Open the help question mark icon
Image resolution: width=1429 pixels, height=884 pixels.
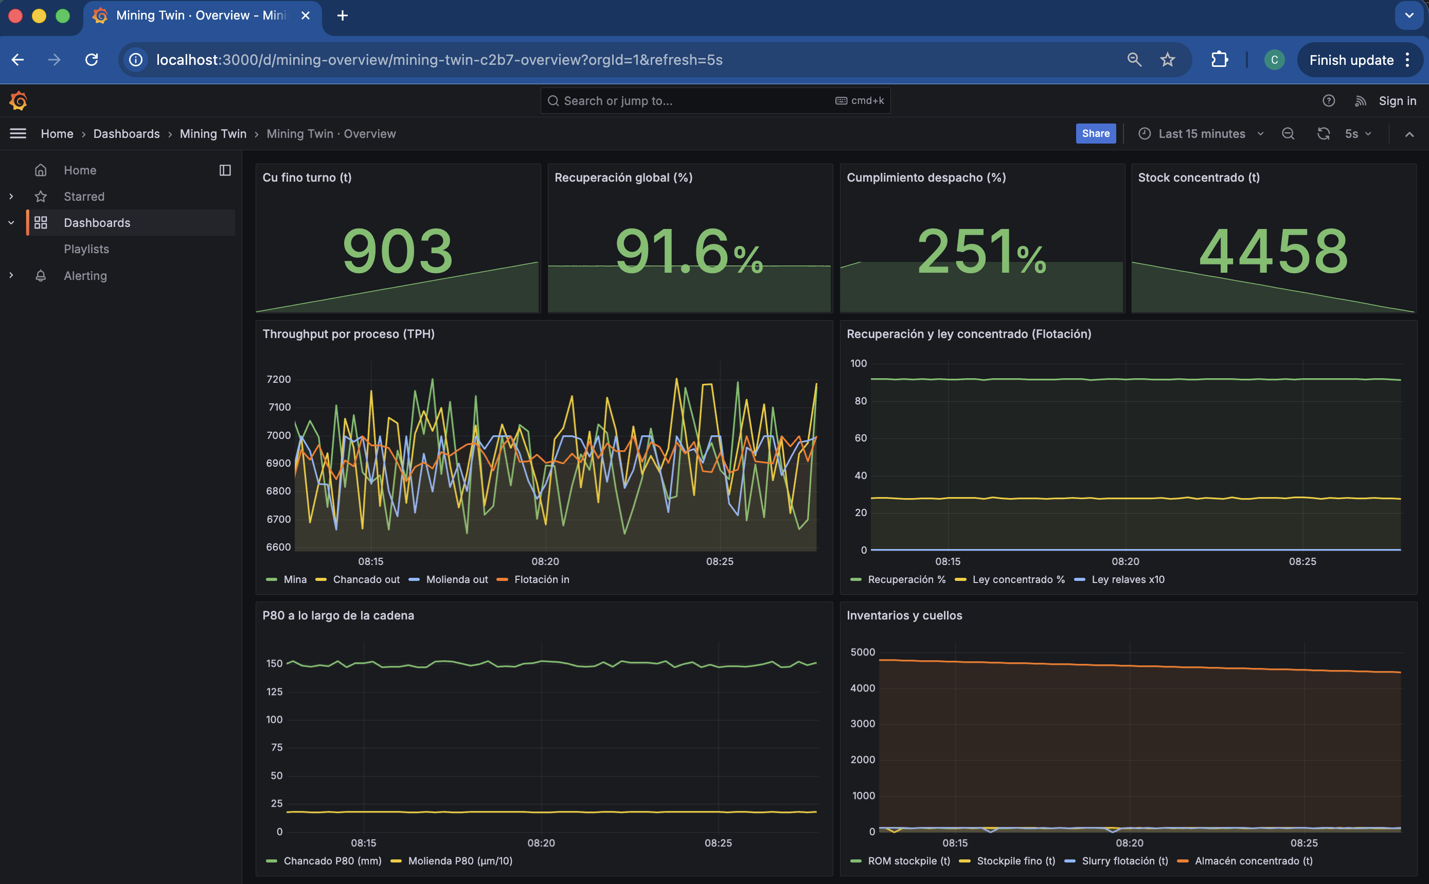(x=1329, y=100)
